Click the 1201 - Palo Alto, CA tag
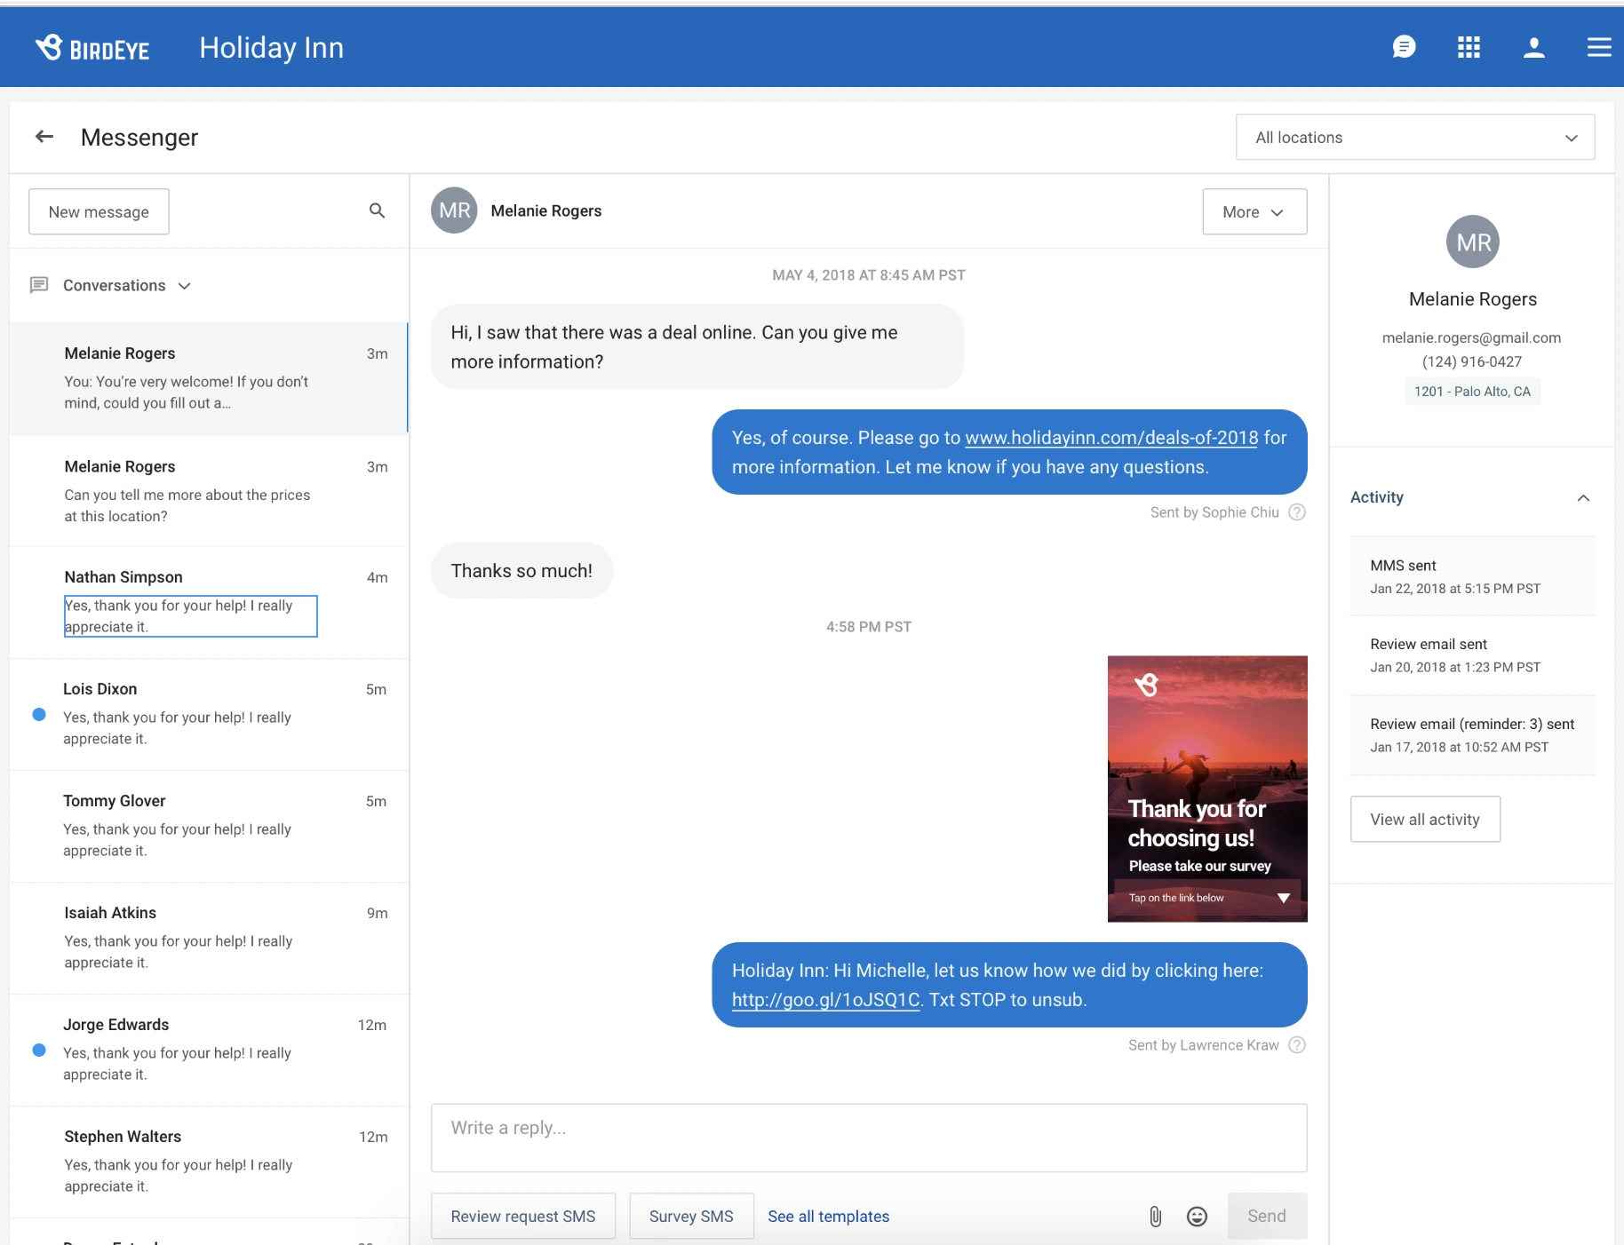 [1472, 392]
